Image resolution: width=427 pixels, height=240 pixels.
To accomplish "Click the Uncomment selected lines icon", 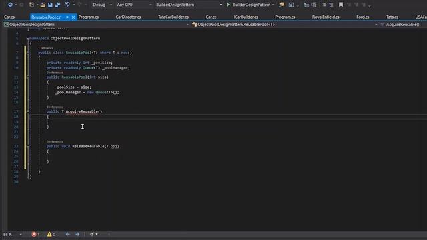I will 314,5.
